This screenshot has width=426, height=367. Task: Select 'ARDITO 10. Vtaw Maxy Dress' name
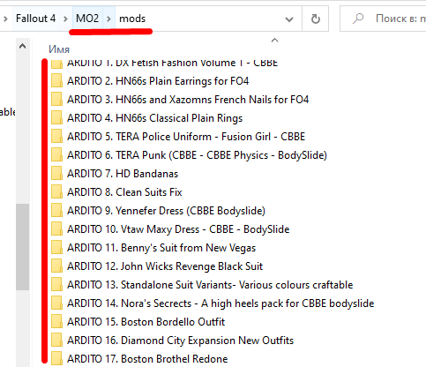pyautogui.click(x=178, y=229)
